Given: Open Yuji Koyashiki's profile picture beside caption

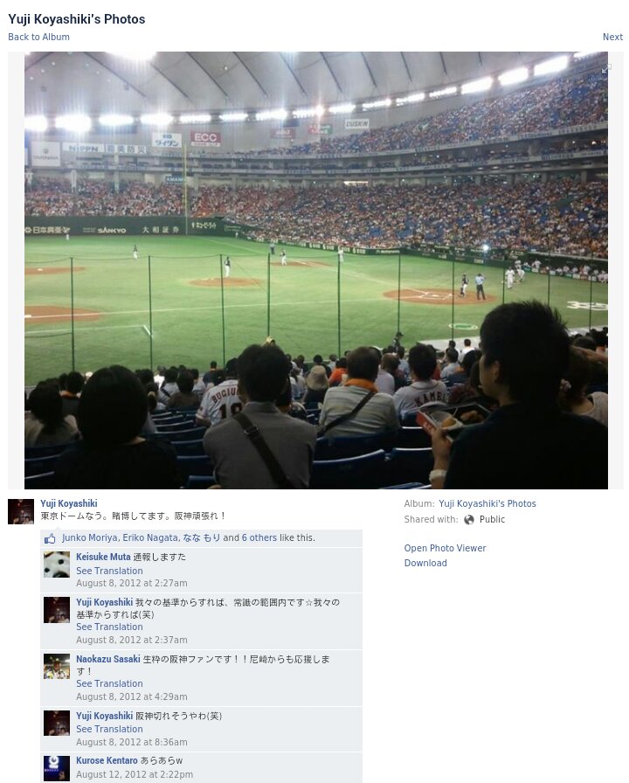Looking at the screenshot, I should (21, 511).
